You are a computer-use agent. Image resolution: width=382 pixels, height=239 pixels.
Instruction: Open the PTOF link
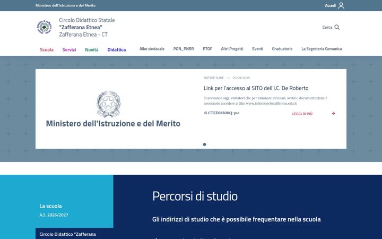coord(207,49)
